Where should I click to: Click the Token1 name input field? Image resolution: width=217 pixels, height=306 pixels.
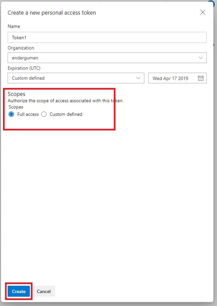tap(107, 37)
